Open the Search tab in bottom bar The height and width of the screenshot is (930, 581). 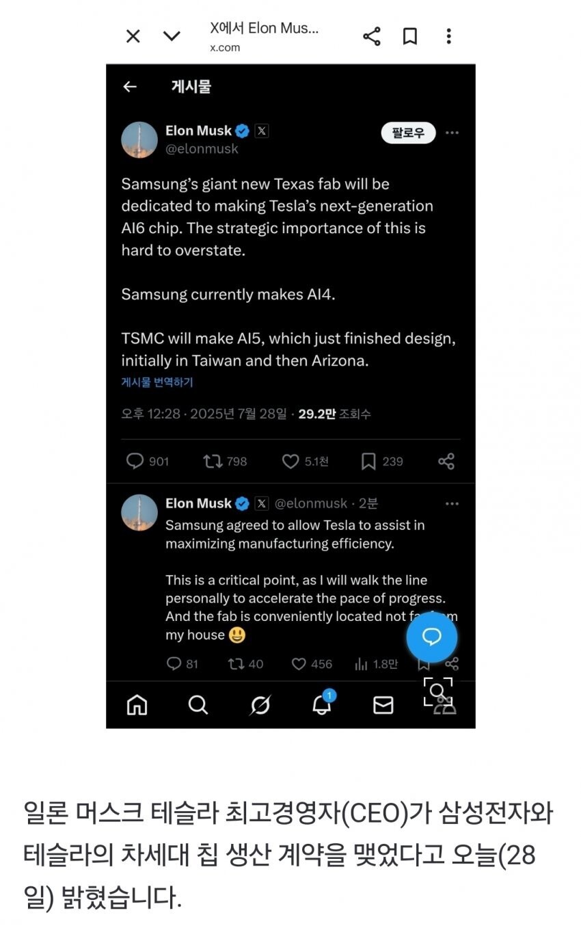click(x=198, y=705)
